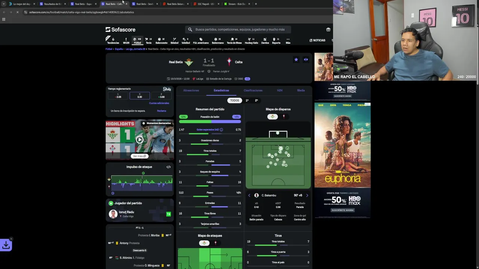Open the NOTICIAS section
The height and width of the screenshot is (269, 479).
pos(317,40)
